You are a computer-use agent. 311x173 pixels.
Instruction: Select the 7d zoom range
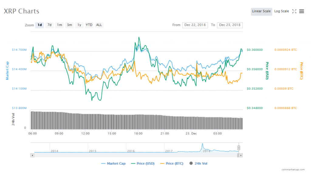click(50, 25)
